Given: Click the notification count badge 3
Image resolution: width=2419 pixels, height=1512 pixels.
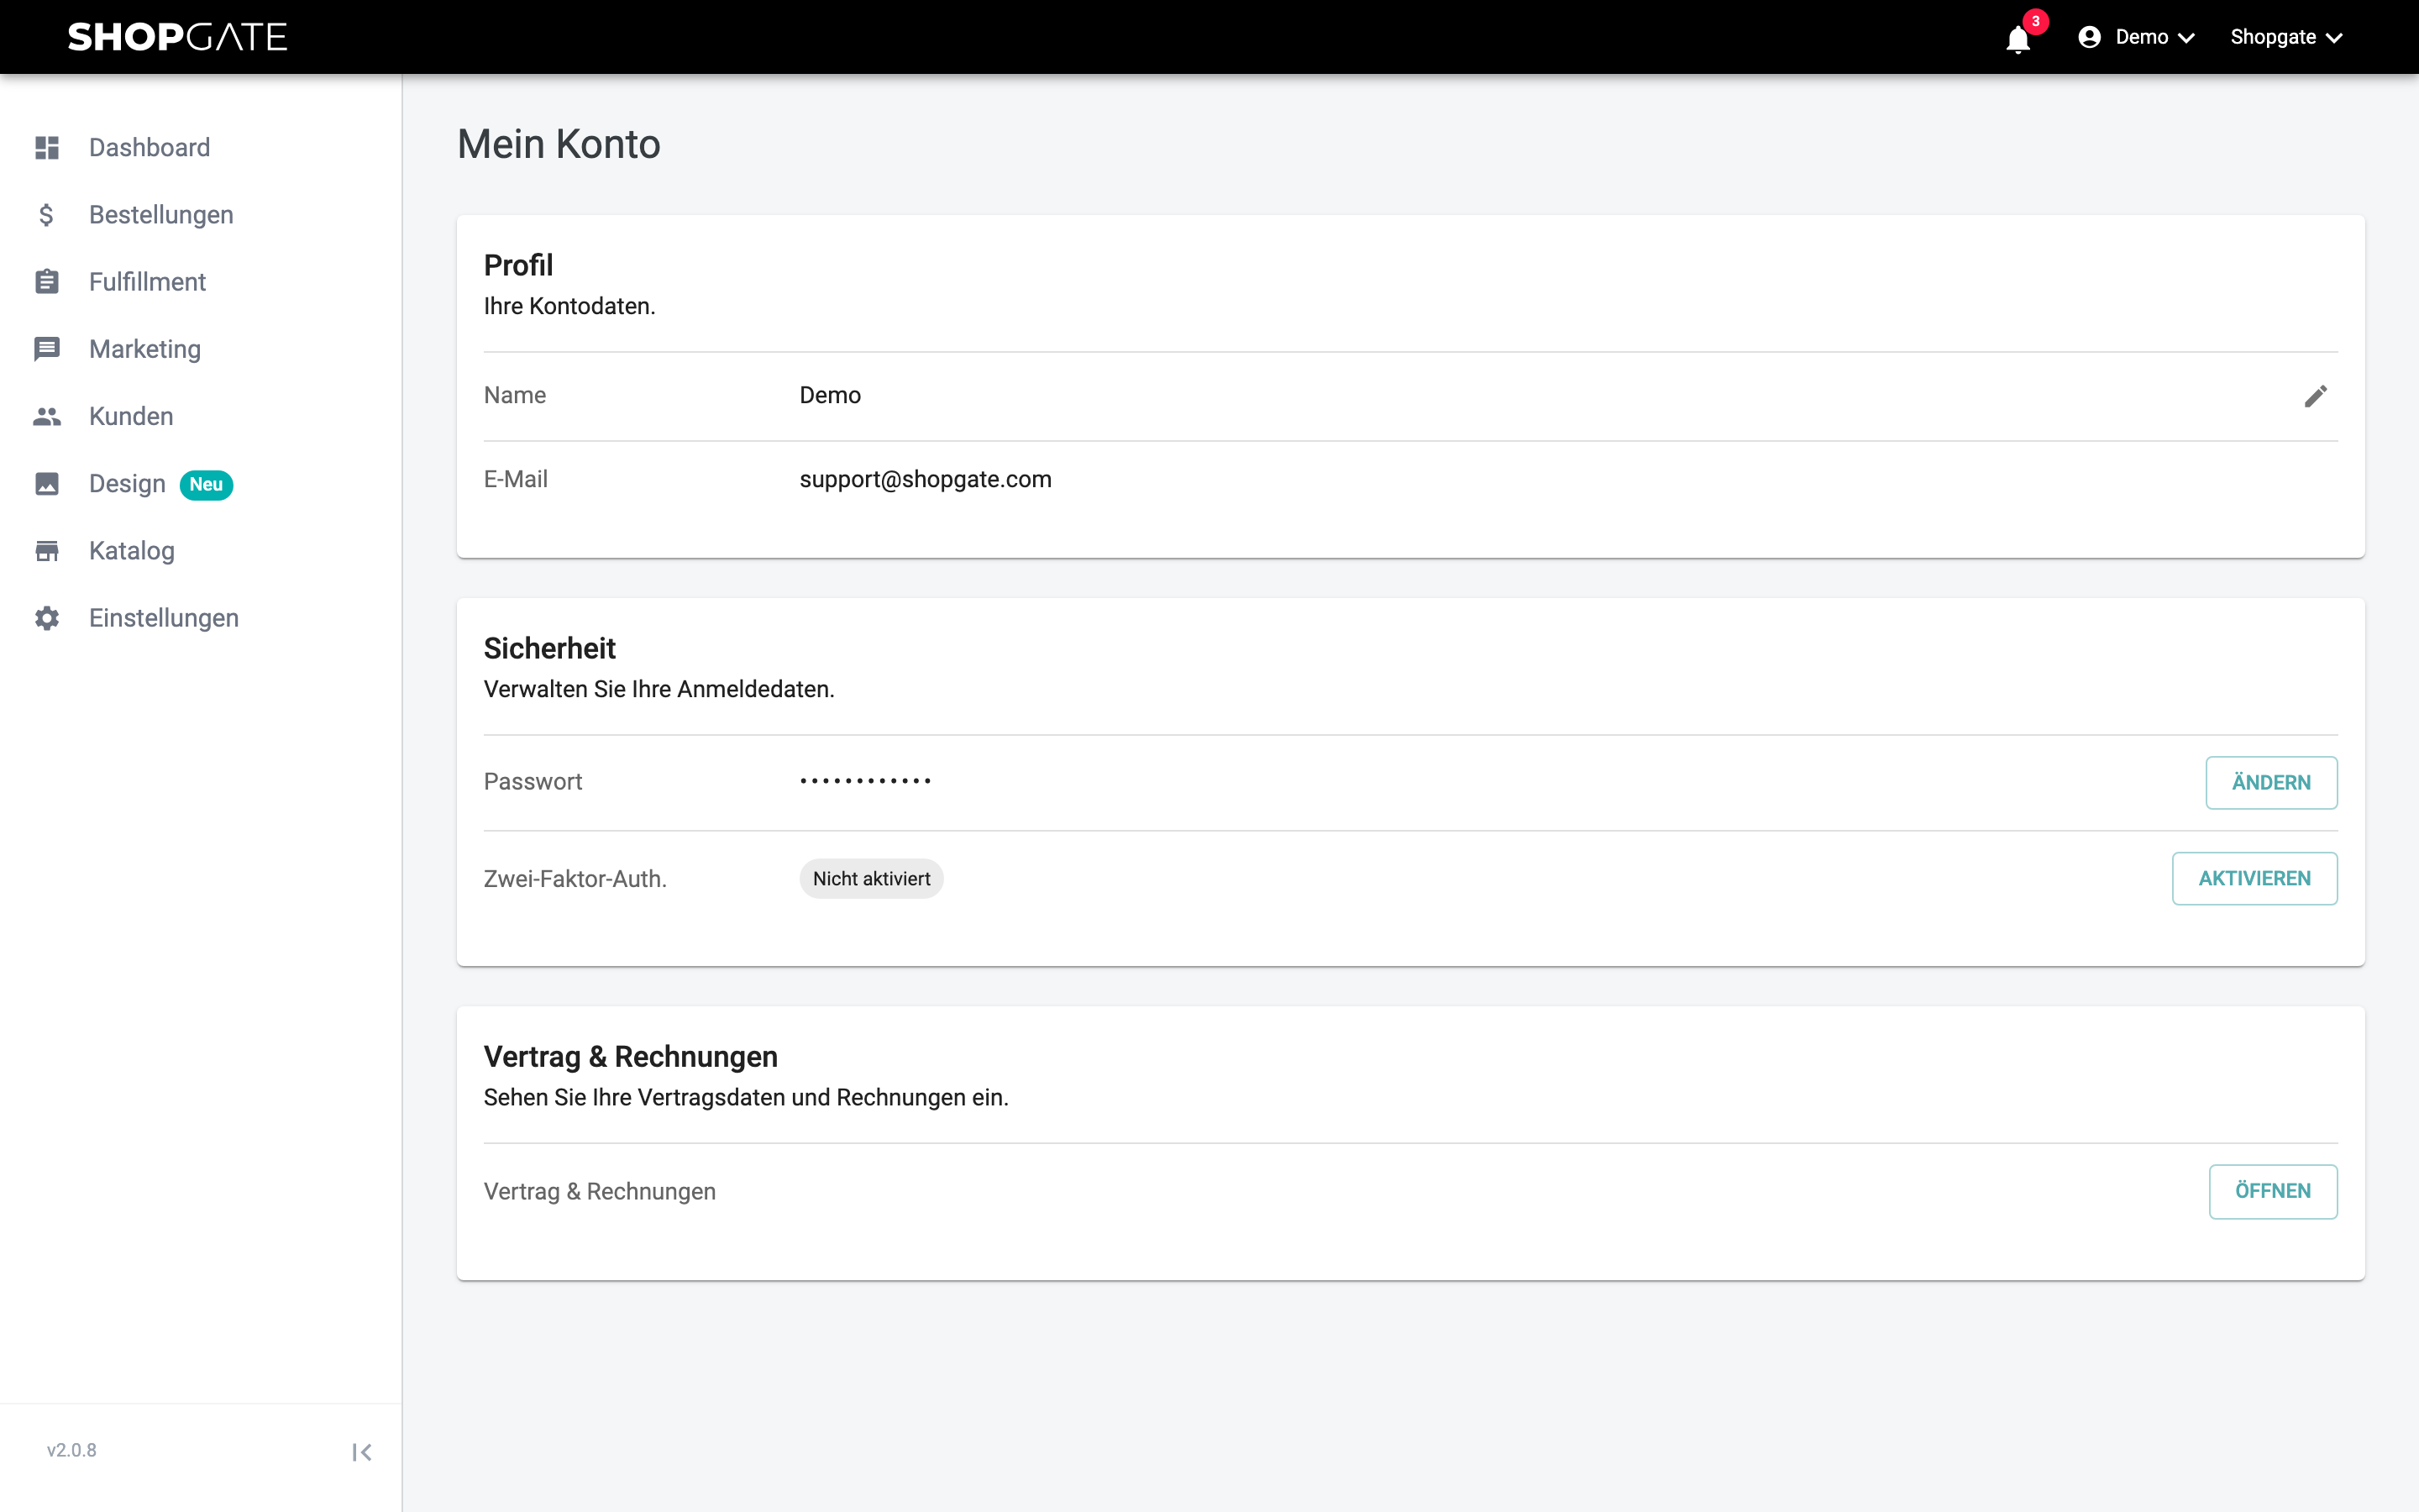Looking at the screenshot, I should pyautogui.click(x=2035, y=21).
